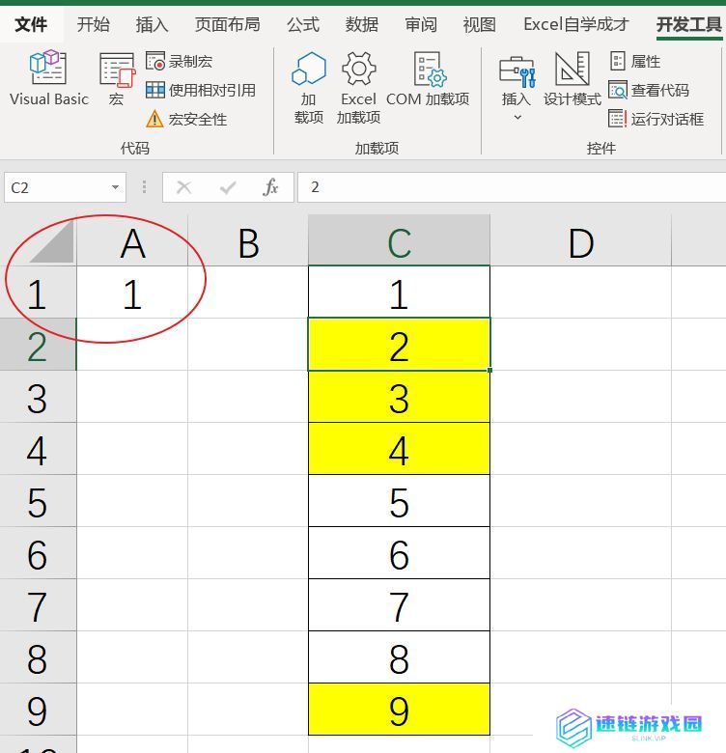726x753 pixels.
Task: Select row 7 header
Action: (x=38, y=605)
